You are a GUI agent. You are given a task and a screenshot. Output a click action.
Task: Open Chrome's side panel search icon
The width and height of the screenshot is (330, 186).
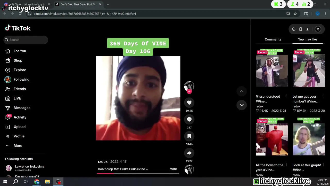coord(306,14)
